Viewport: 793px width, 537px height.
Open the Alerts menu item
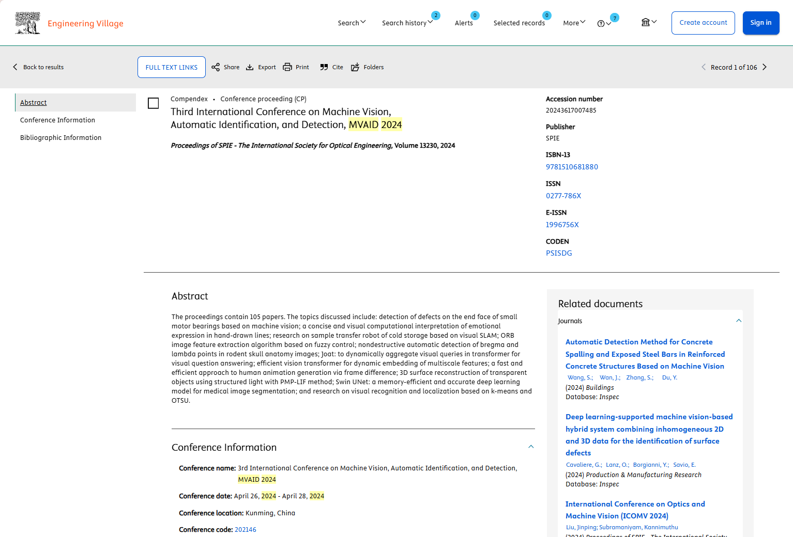(x=464, y=23)
